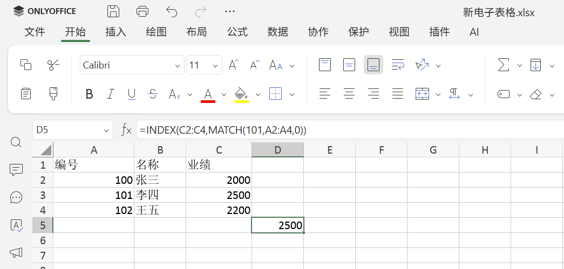Click the Clear eraser icon
564x269 pixels.
(535, 94)
